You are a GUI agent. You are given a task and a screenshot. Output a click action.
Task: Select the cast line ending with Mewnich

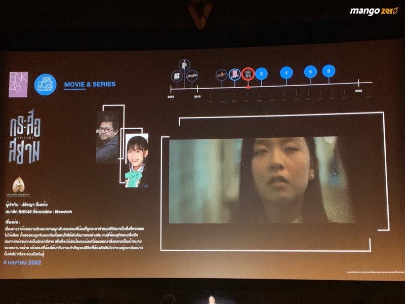39,212
